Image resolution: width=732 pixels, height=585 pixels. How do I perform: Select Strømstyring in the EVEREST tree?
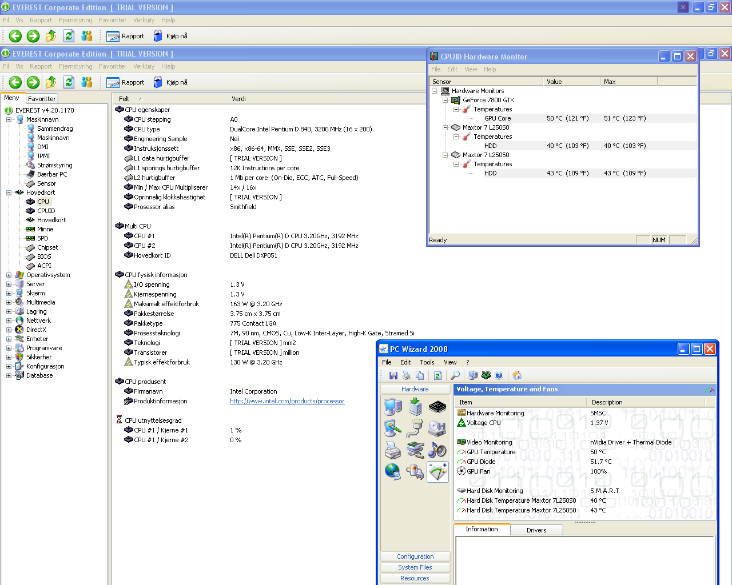[x=55, y=165]
